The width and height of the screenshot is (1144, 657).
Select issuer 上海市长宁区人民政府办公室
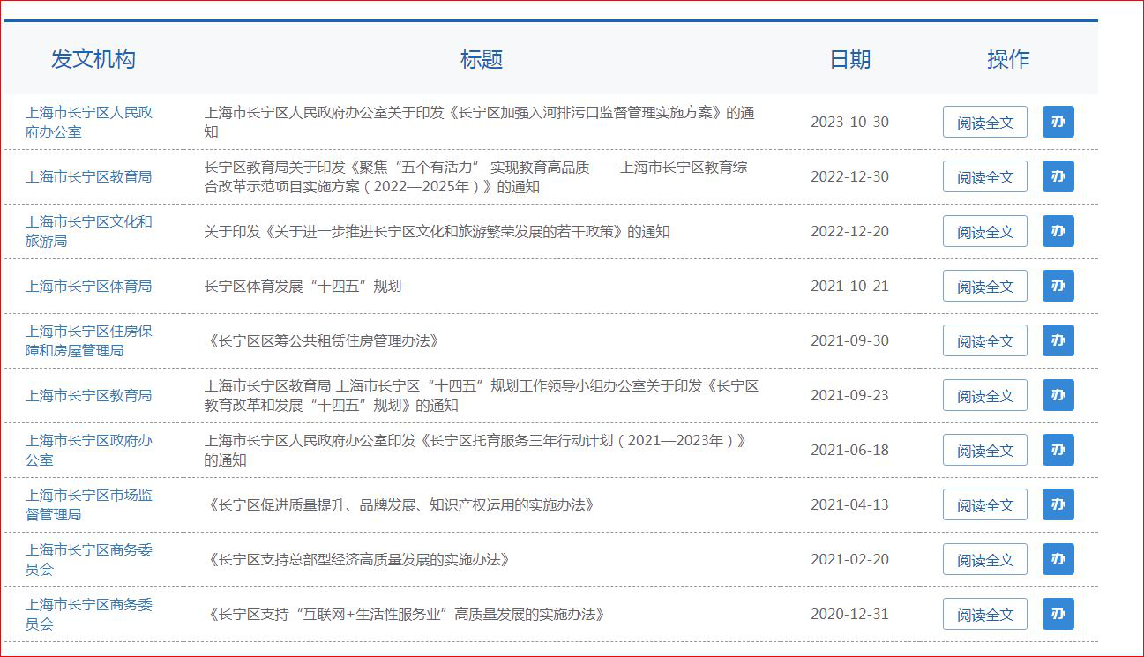pos(89,123)
